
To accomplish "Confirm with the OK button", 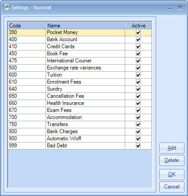I will coord(172,174).
